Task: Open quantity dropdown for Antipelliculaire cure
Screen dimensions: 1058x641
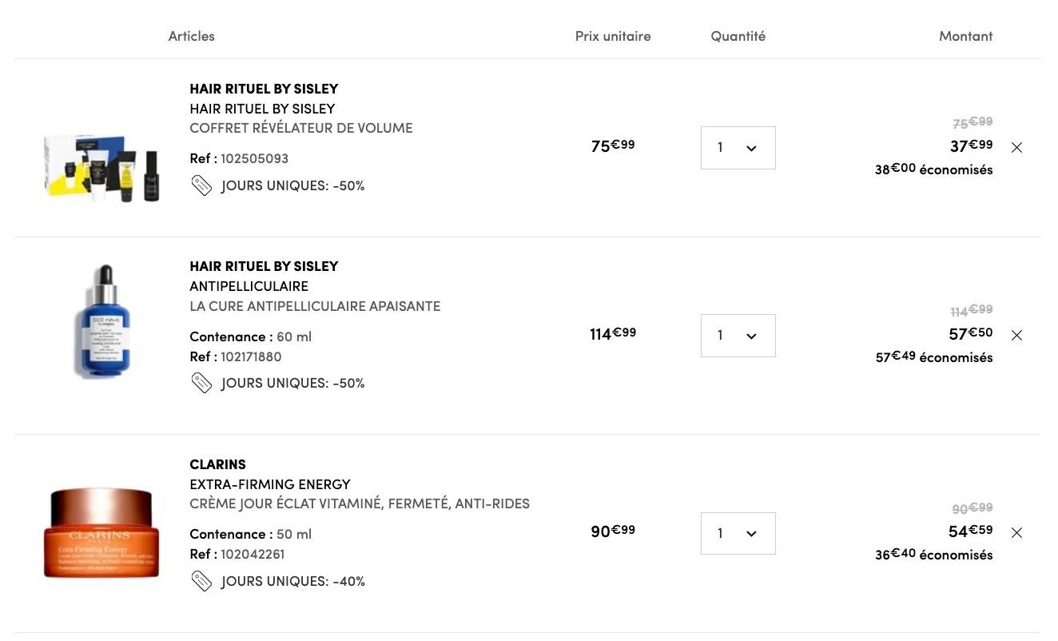Action: click(738, 336)
